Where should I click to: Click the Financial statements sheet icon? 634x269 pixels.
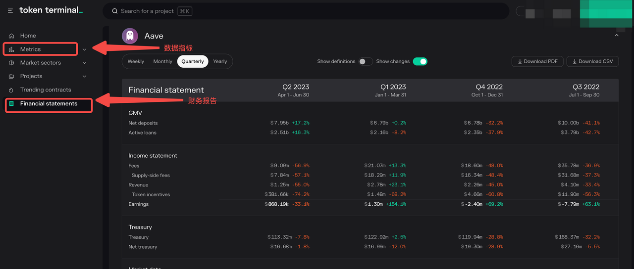pyautogui.click(x=11, y=104)
